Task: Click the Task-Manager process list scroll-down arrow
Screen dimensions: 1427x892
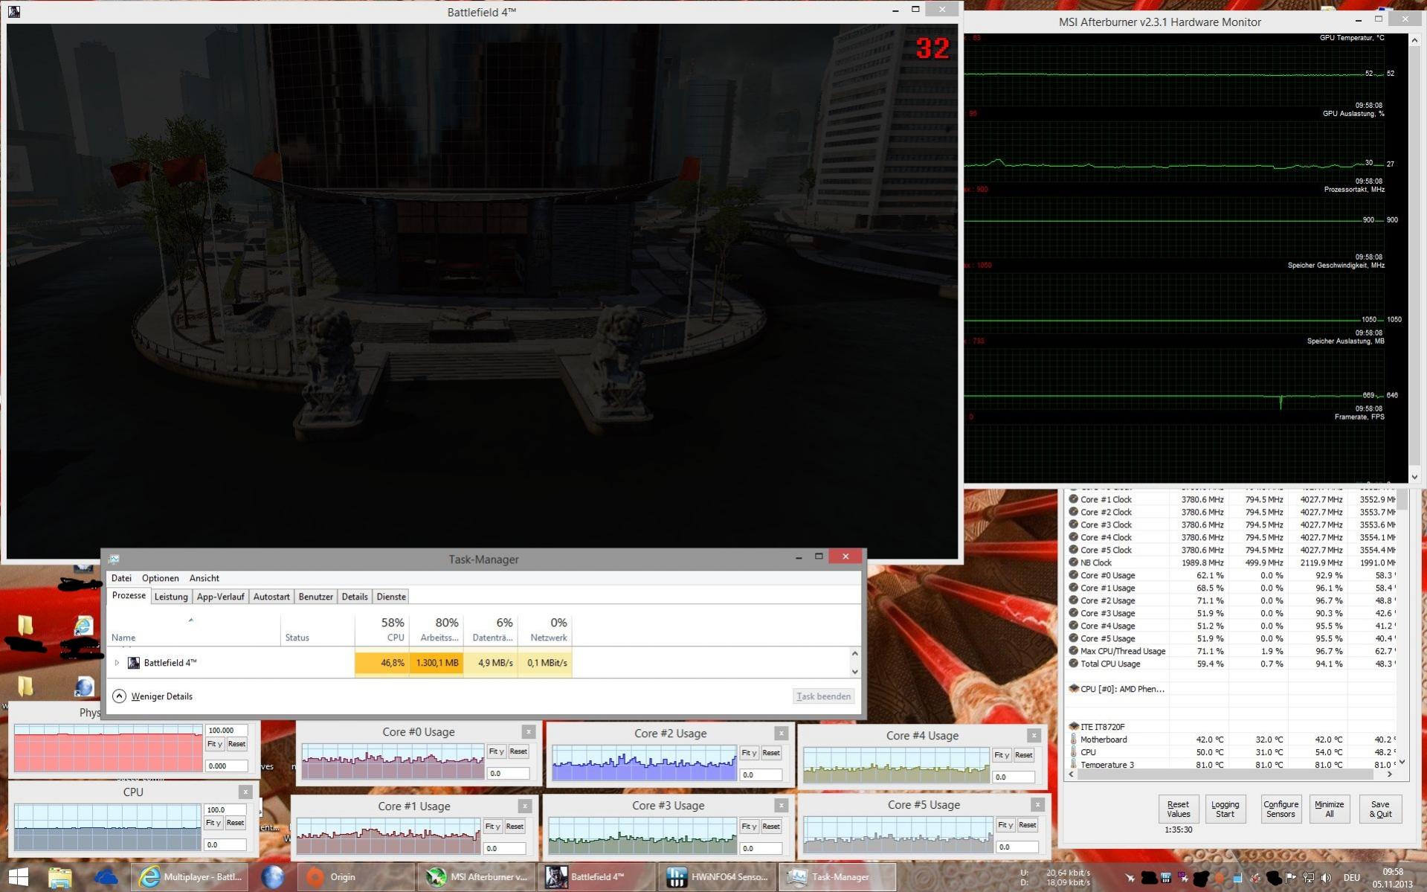Action: 854,671
